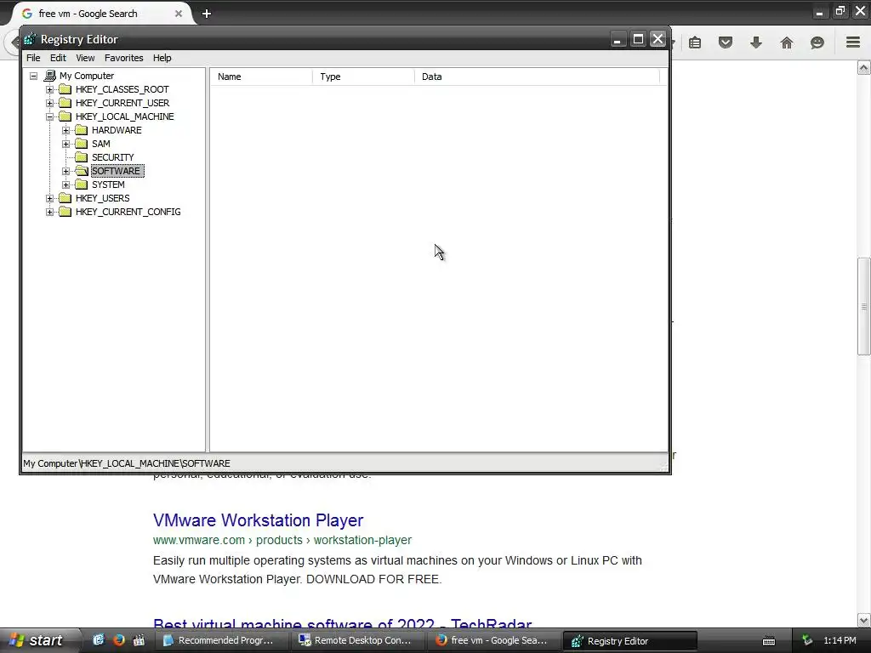Open the File menu in Registry Editor
Image resolution: width=871 pixels, height=653 pixels.
(33, 58)
